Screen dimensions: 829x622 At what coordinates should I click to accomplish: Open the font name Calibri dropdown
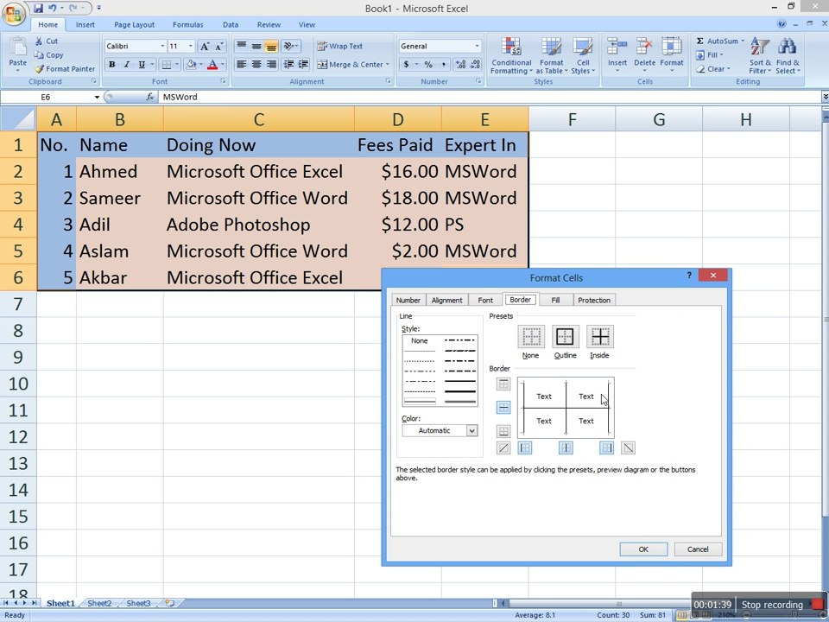(x=162, y=47)
